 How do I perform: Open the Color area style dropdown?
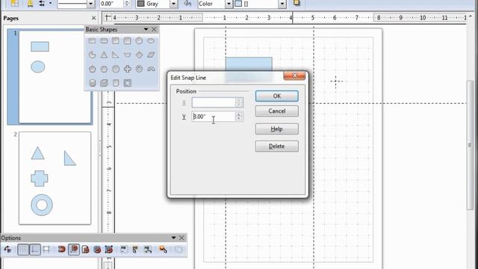(229, 4)
